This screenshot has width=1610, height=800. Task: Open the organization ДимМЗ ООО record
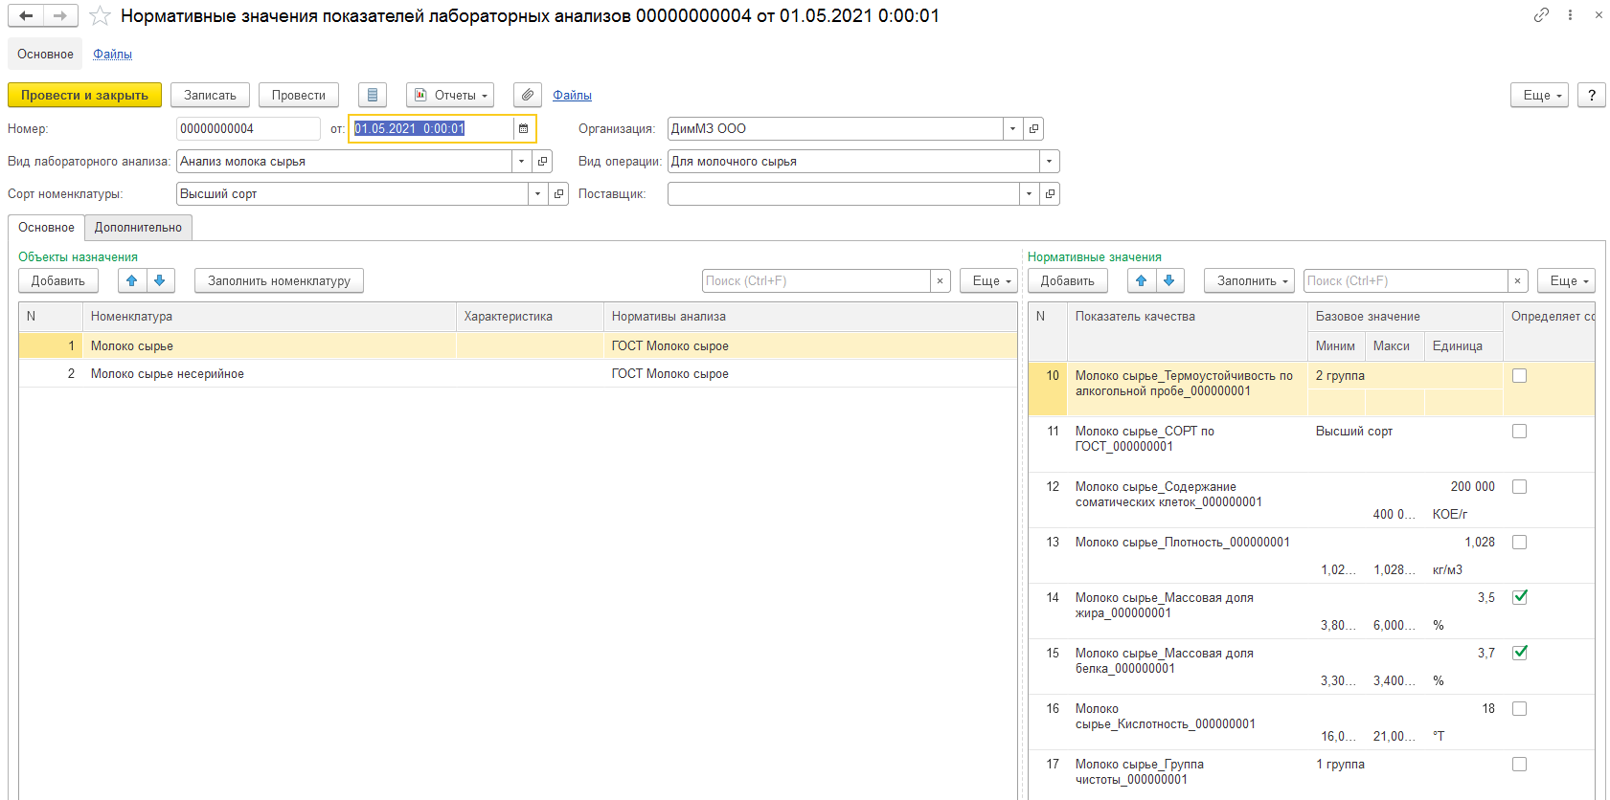(1033, 128)
